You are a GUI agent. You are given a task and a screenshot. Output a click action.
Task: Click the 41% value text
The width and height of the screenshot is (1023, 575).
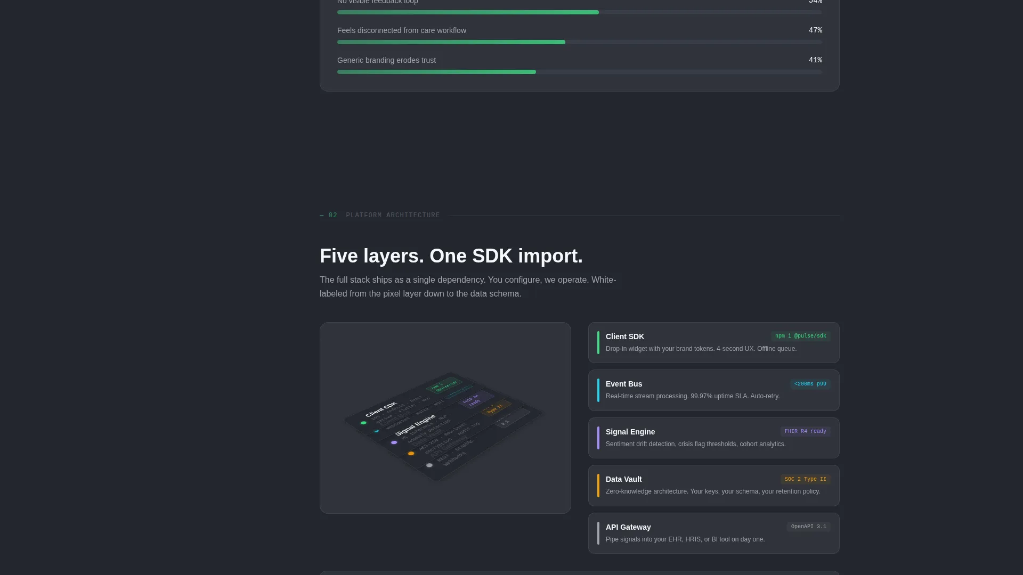pyautogui.click(x=815, y=60)
